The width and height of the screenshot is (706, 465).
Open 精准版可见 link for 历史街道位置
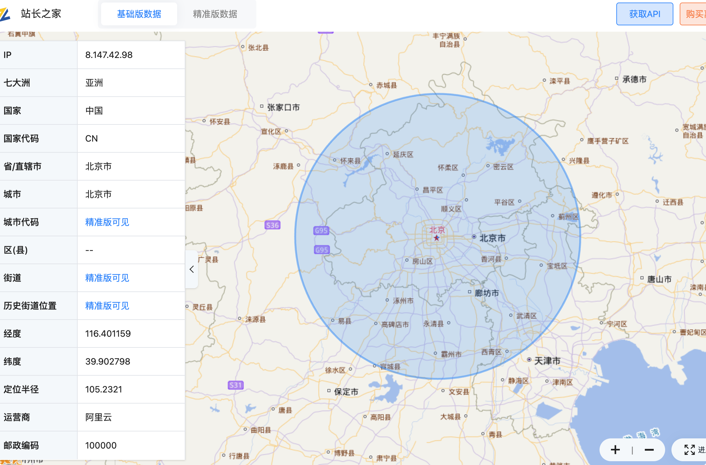107,306
